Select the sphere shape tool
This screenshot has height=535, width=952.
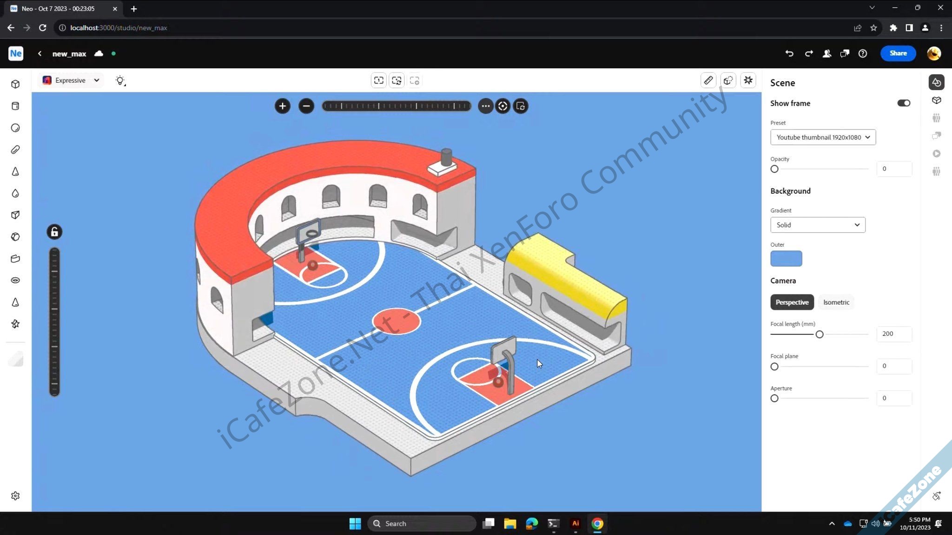[15, 128]
